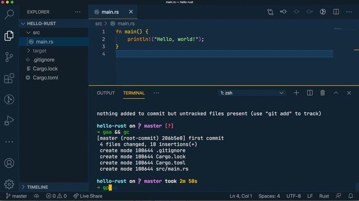Screen dimensions: 359x201
Task: Open the Run and Debug view
Action: click(x=9, y=121)
